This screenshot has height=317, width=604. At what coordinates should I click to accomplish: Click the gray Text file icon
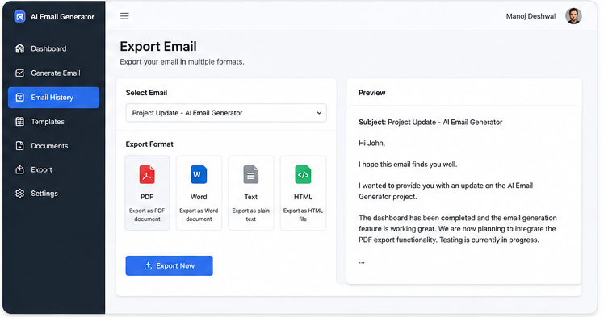251,175
